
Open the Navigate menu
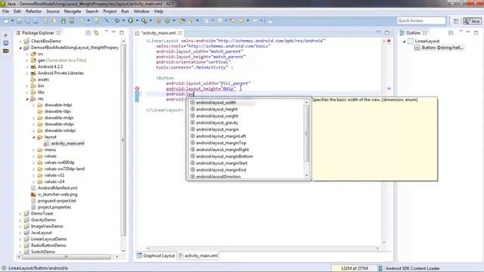[73, 11]
